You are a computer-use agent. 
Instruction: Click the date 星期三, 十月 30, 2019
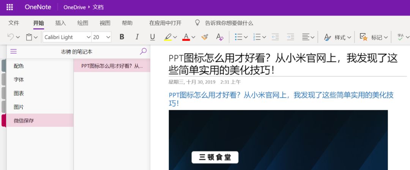pyautogui.click(x=192, y=82)
